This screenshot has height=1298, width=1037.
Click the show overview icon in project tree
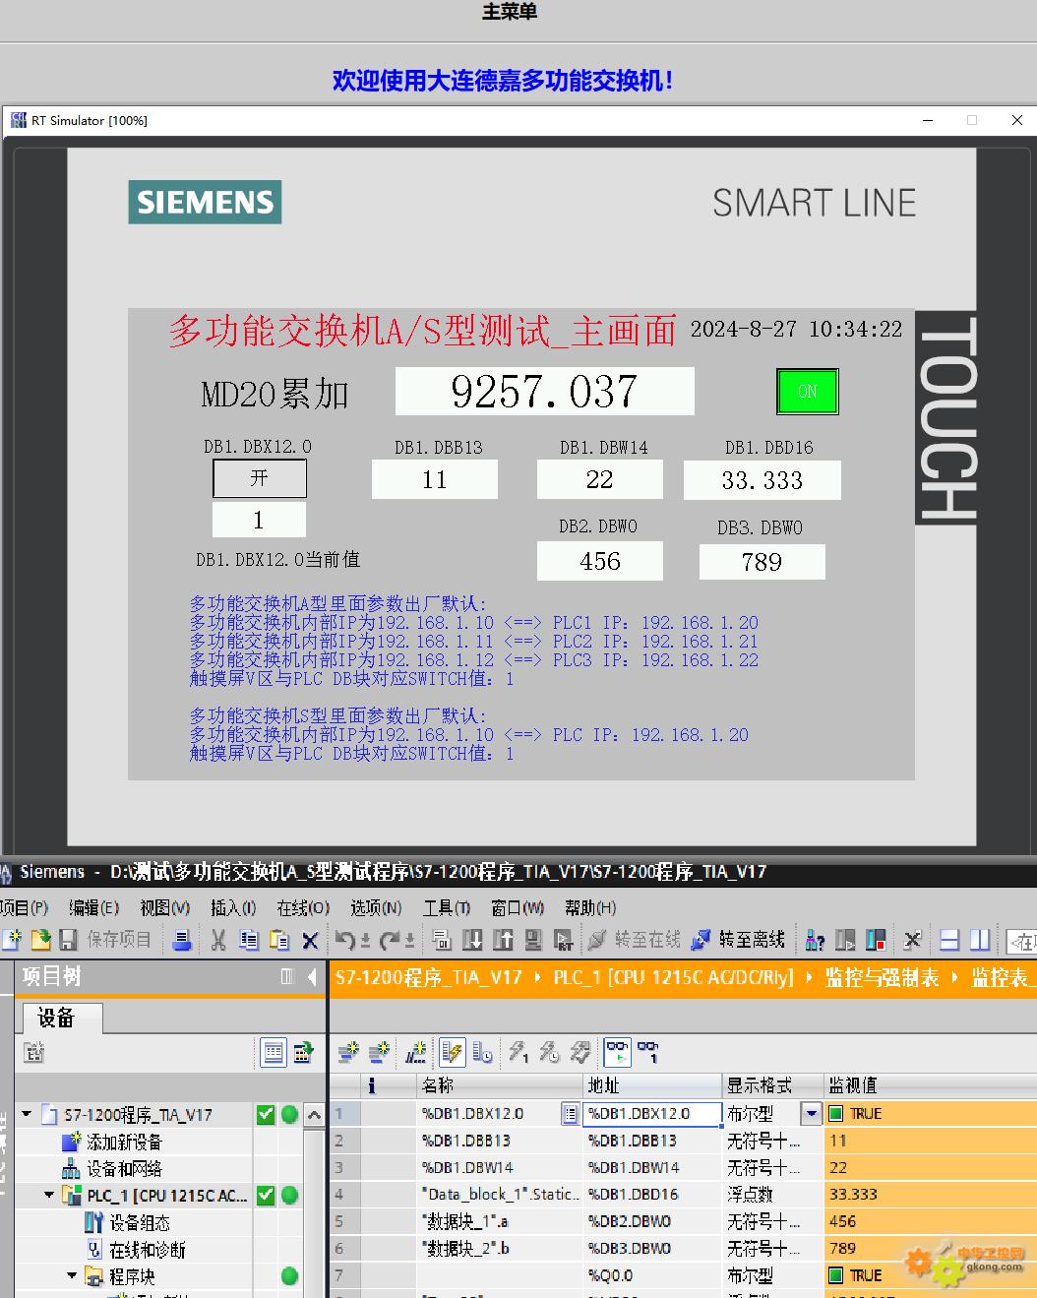274,1053
